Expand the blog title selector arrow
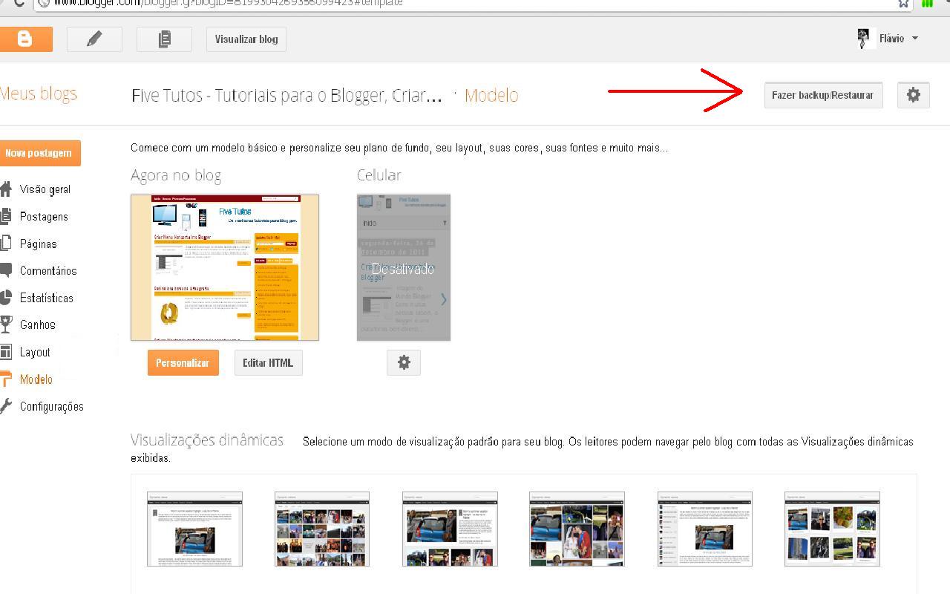 455,95
